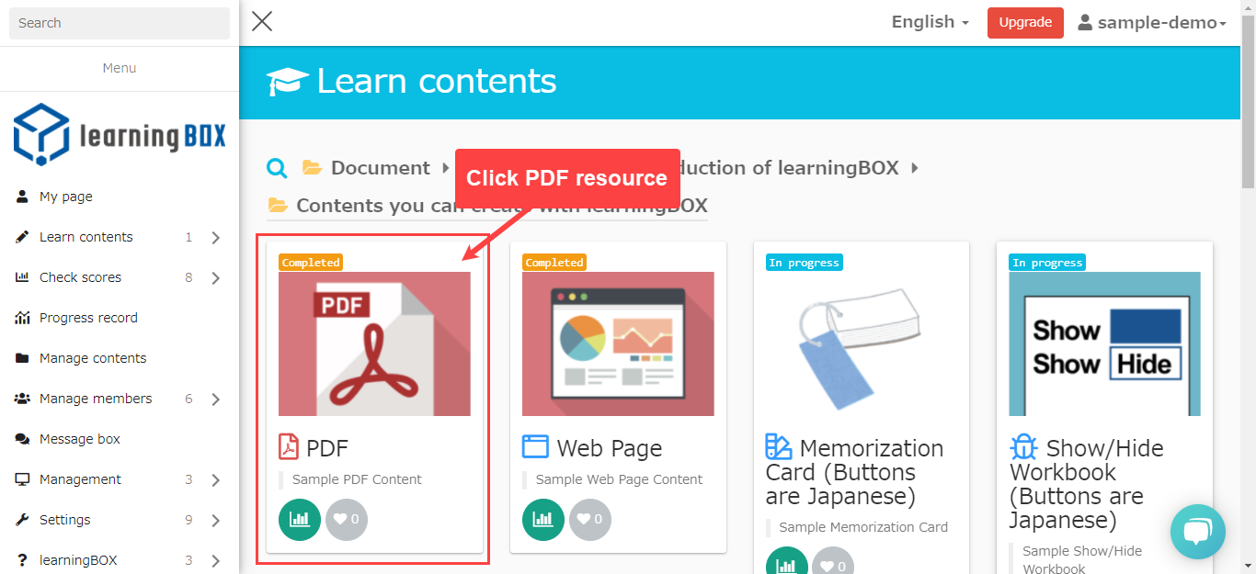This screenshot has height=574, width=1256.
Task: Open the PDF thumbnail image
Action: pyautogui.click(x=374, y=343)
